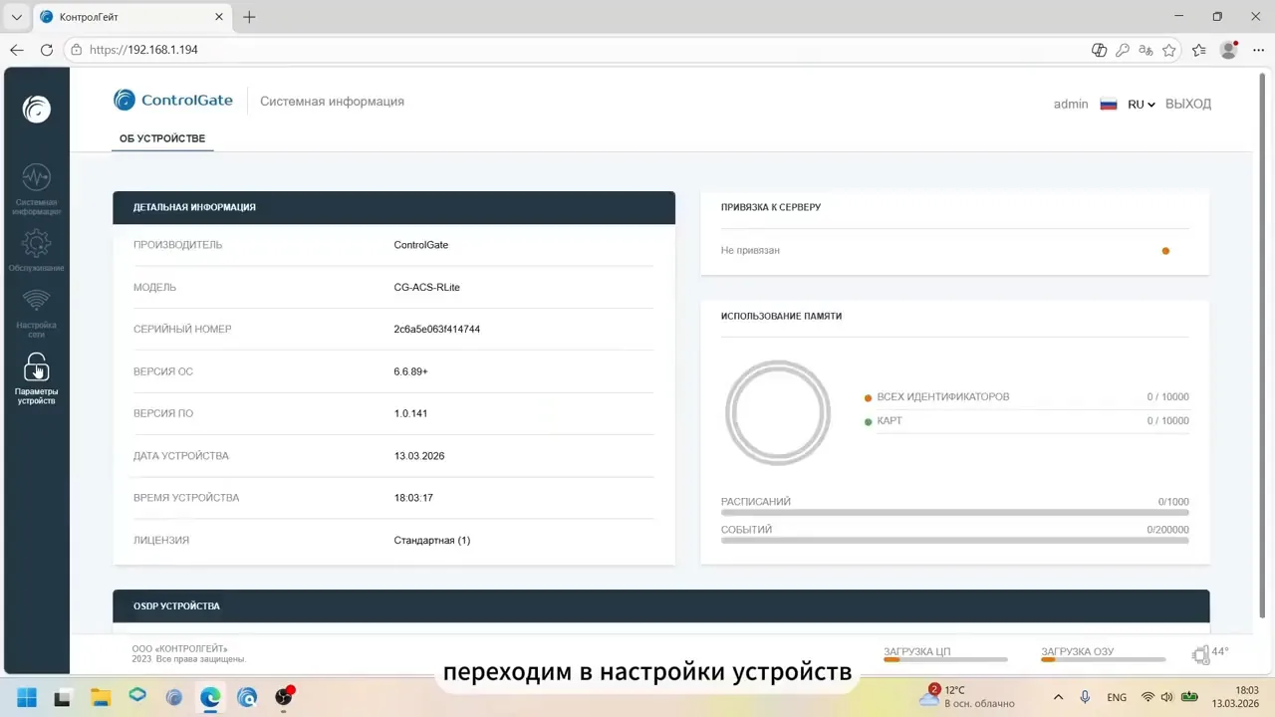Select the ОБ УСТРОЙСТВЕ tab
The image size is (1275, 717).
(162, 138)
